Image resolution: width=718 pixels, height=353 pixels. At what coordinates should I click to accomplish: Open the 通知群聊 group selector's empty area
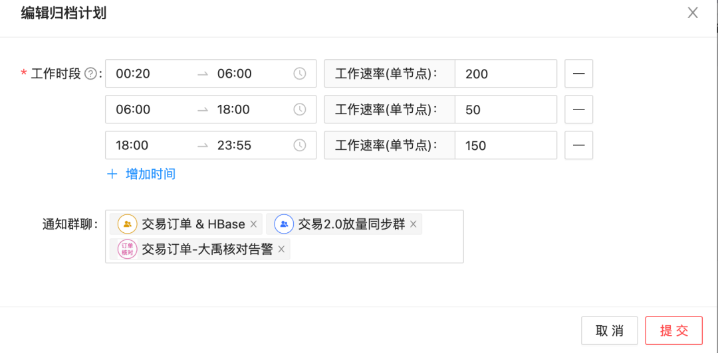coord(376,249)
